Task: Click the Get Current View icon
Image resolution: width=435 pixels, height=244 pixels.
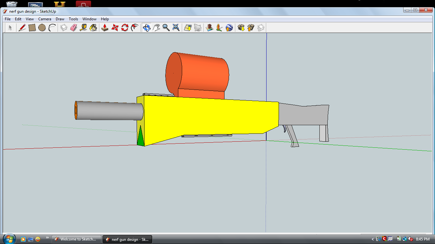Action: [188, 28]
